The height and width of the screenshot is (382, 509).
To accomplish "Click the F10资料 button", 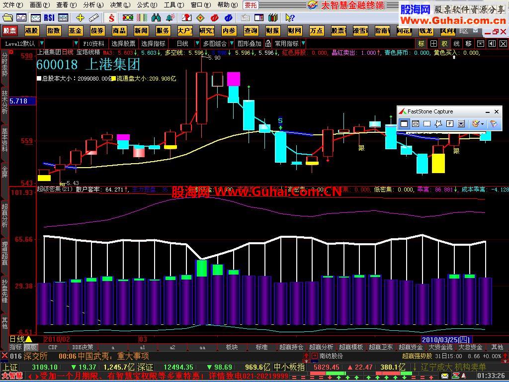I will coord(93,43).
